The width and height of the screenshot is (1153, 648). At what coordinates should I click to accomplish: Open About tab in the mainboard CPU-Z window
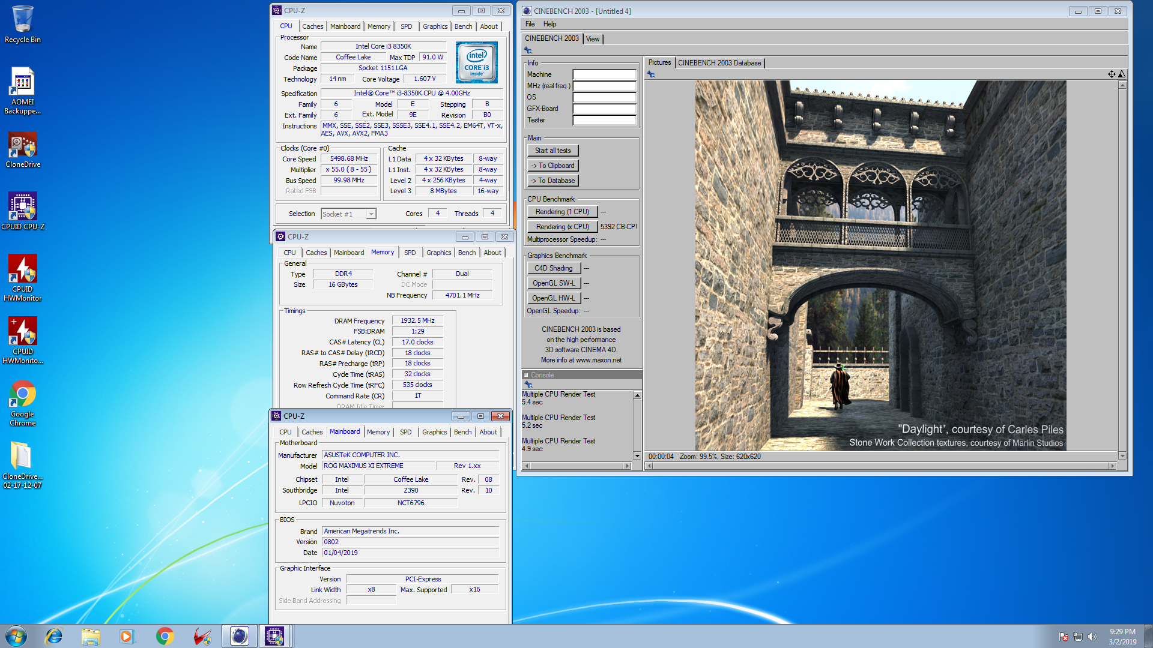click(488, 432)
